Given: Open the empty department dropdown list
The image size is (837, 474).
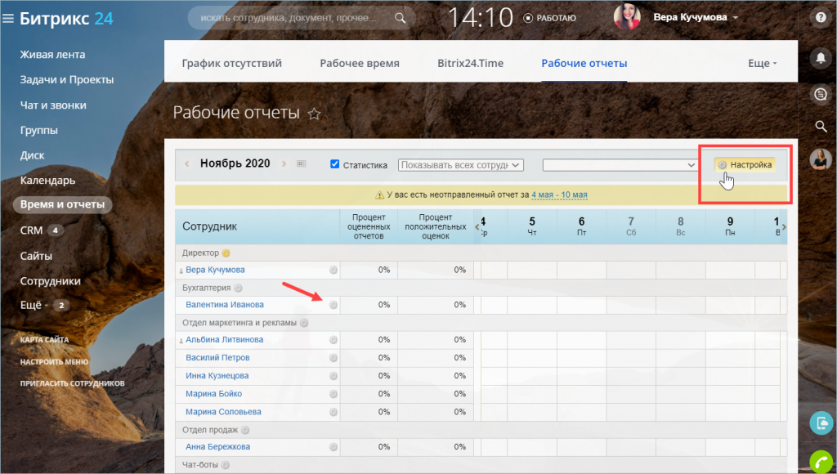Looking at the screenshot, I should 620,165.
